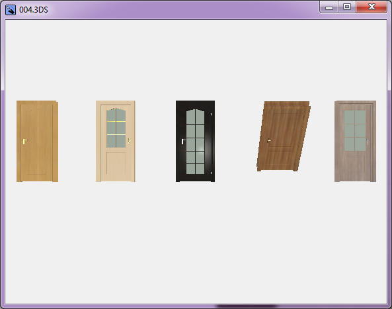Click the glass grid of black door
The width and height of the screenshot is (392, 309).
pos(195,142)
